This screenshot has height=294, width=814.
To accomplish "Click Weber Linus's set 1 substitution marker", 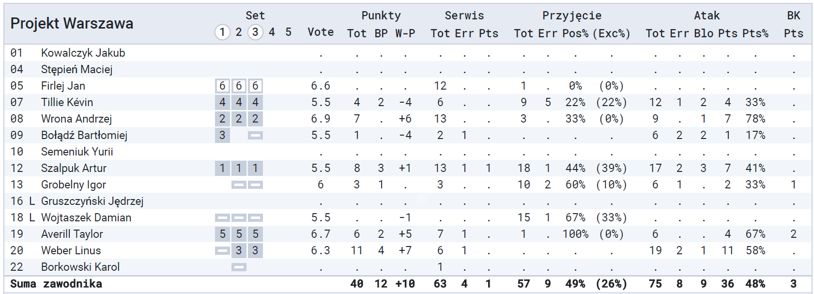I will click(222, 251).
